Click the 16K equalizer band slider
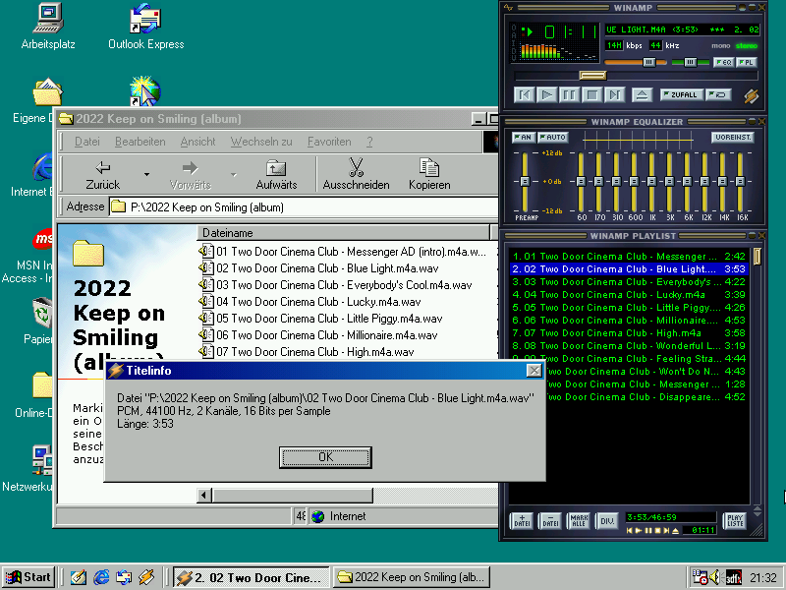 (741, 182)
